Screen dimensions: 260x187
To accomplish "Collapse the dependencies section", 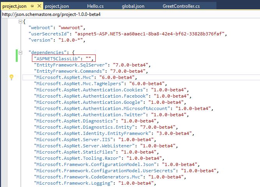I will [20, 52].
